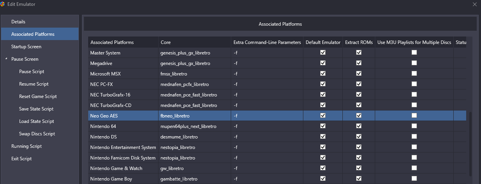The image size is (481, 184).
Task: Enable M3U Playlists for Master System
Action: click(414, 53)
